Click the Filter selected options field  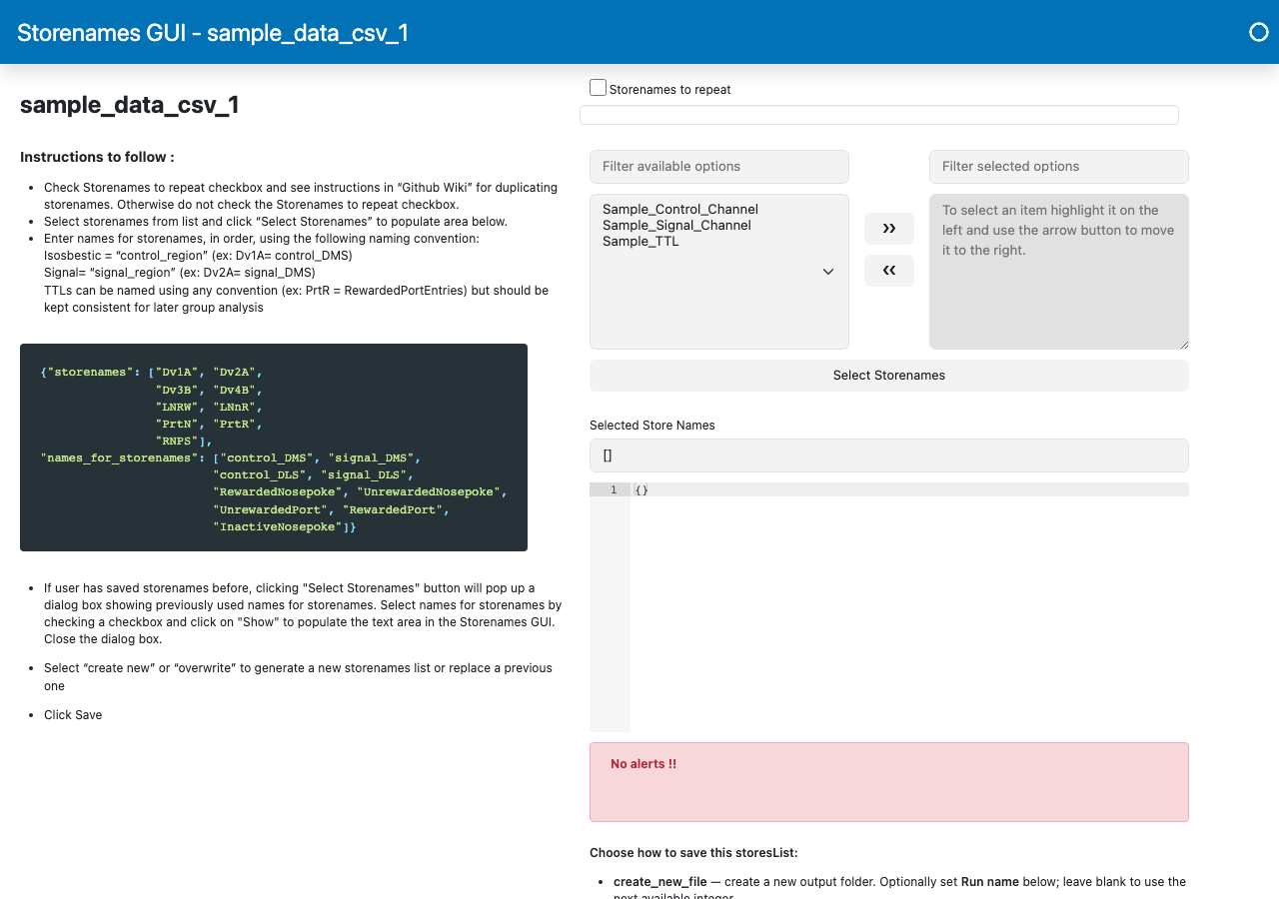pos(1059,167)
